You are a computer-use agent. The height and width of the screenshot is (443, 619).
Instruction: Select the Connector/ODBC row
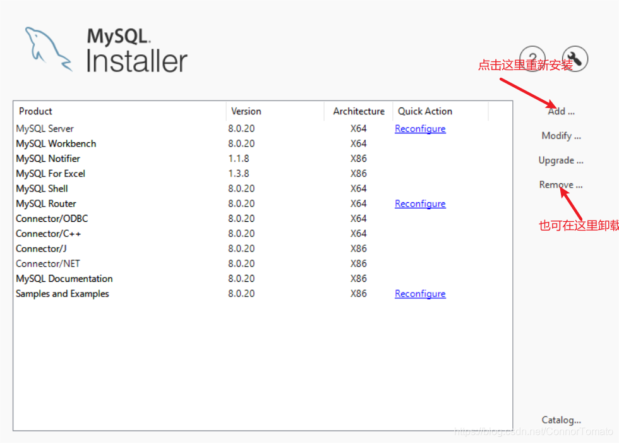point(263,219)
